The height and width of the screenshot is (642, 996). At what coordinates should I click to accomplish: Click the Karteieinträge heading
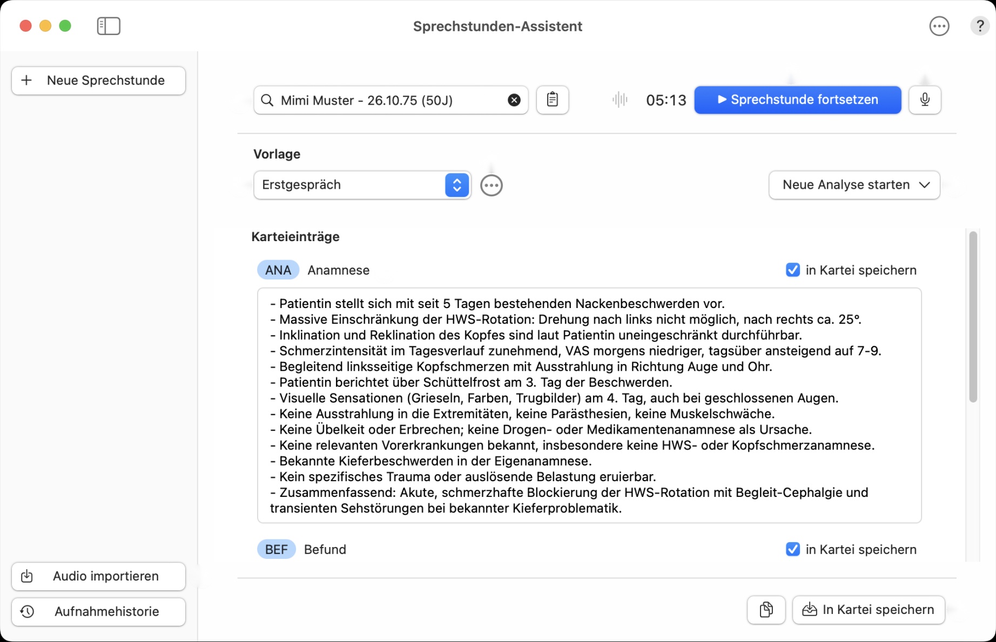(x=295, y=237)
